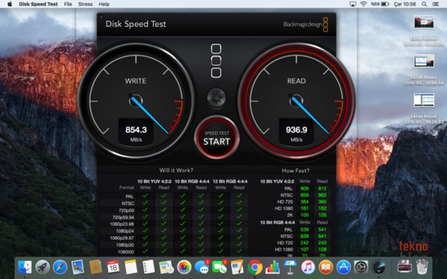Click the AirPlay display icon in menu bar

tap(353, 4)
